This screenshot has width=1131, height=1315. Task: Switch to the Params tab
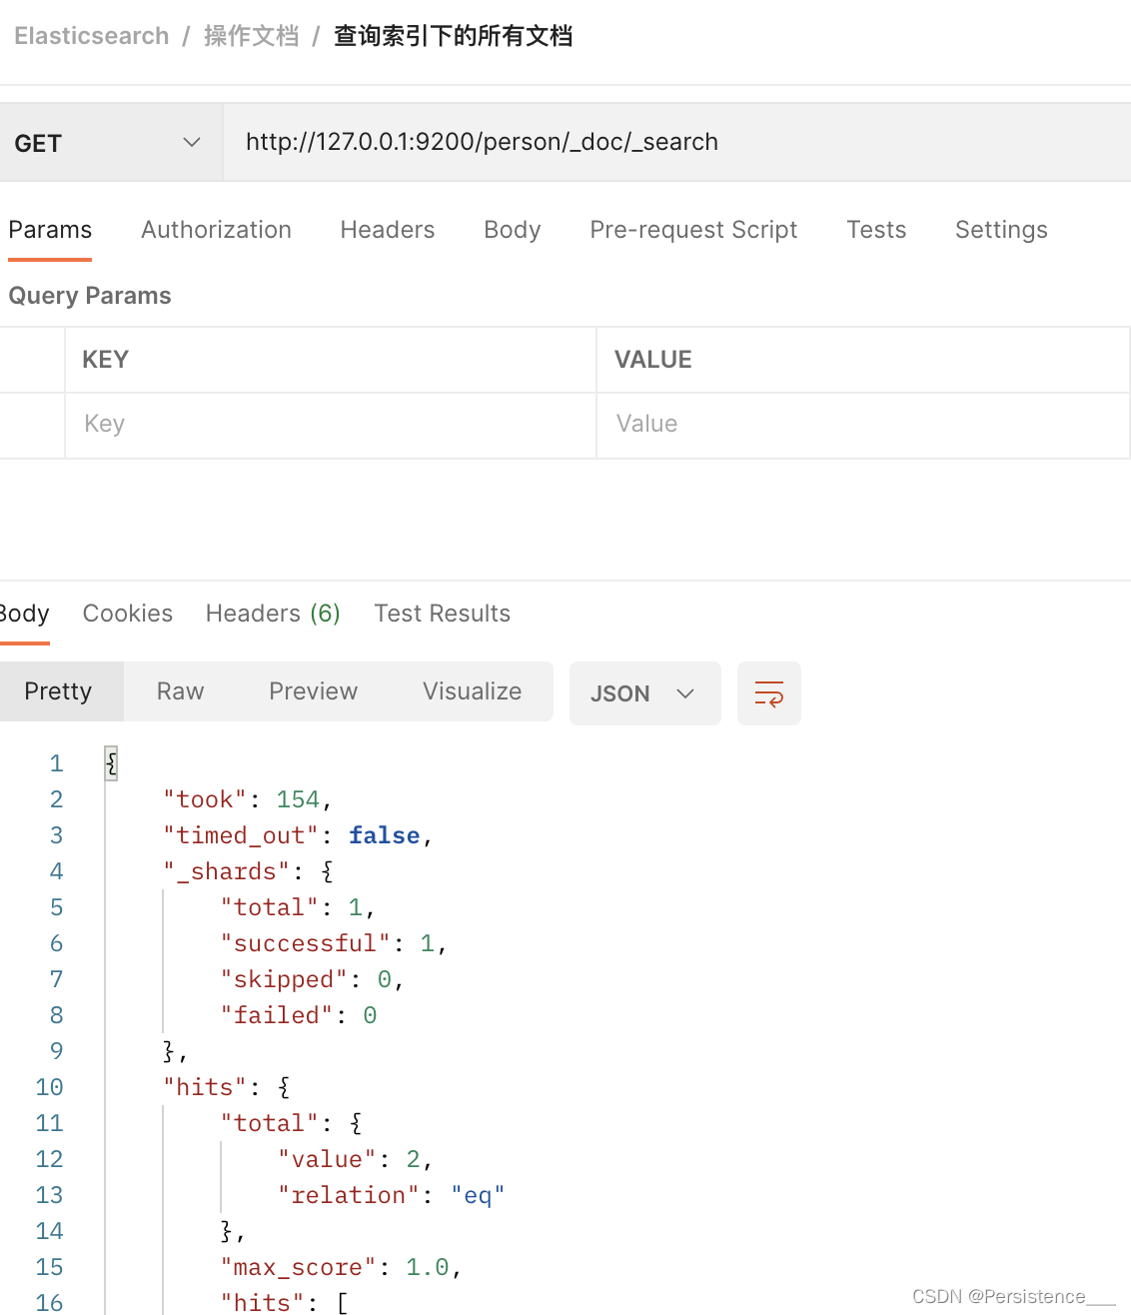pyautogui.click(x=50, y=230)
